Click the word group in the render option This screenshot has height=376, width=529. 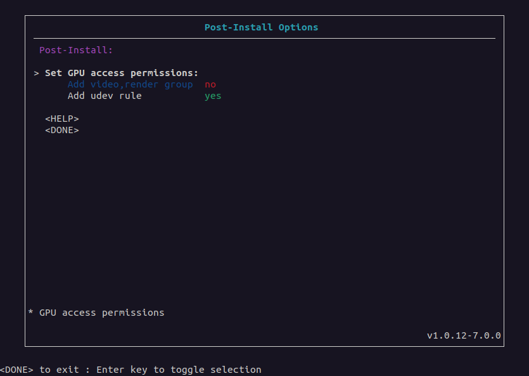pos(179,85)
